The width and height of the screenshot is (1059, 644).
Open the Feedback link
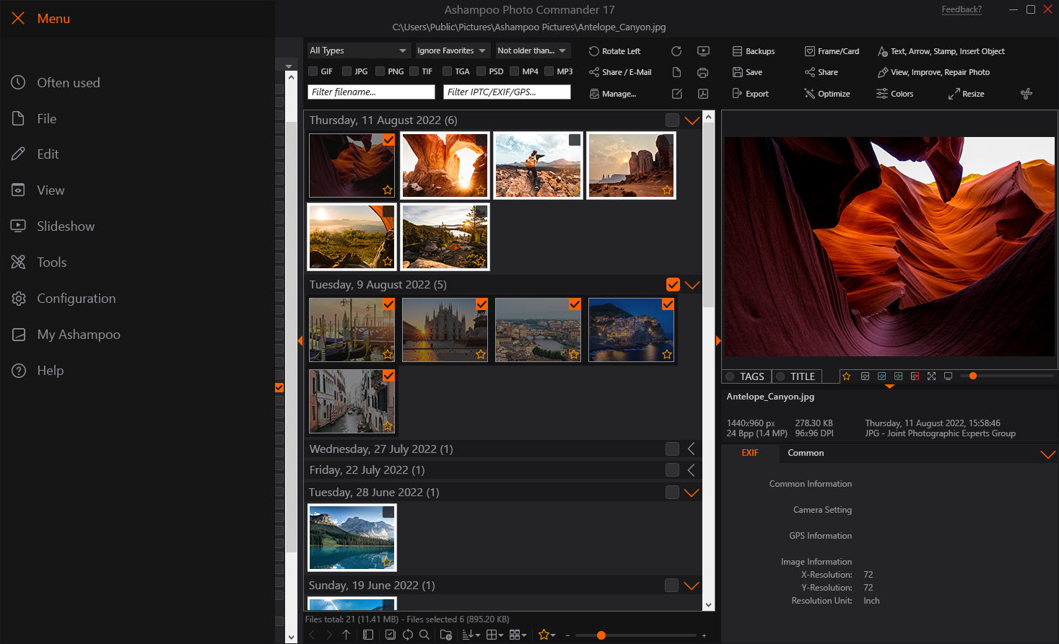(962, 9)
